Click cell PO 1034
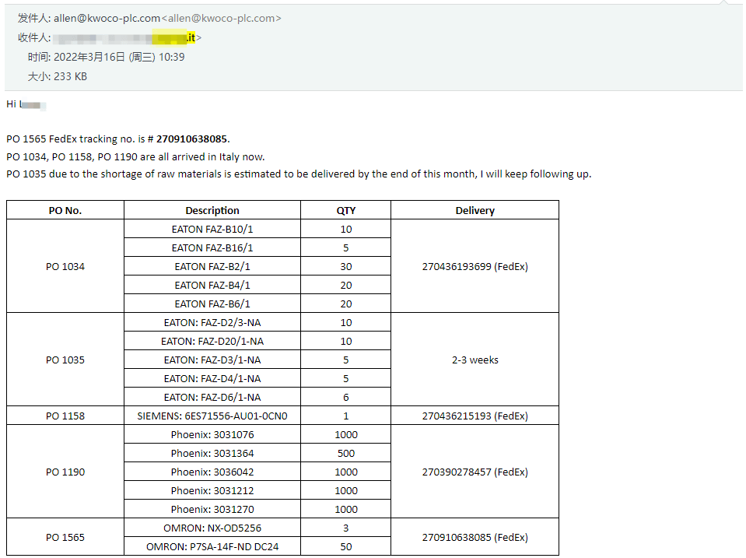This screenshot has height=558, width=746. pyautogui.click(x=65, y=267)
